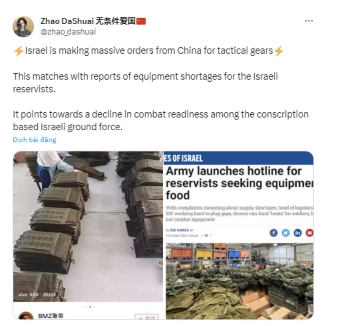The height and width of the screenshot is (326, 338).
Task: Click the Twitter share icon
Action: 286,233
